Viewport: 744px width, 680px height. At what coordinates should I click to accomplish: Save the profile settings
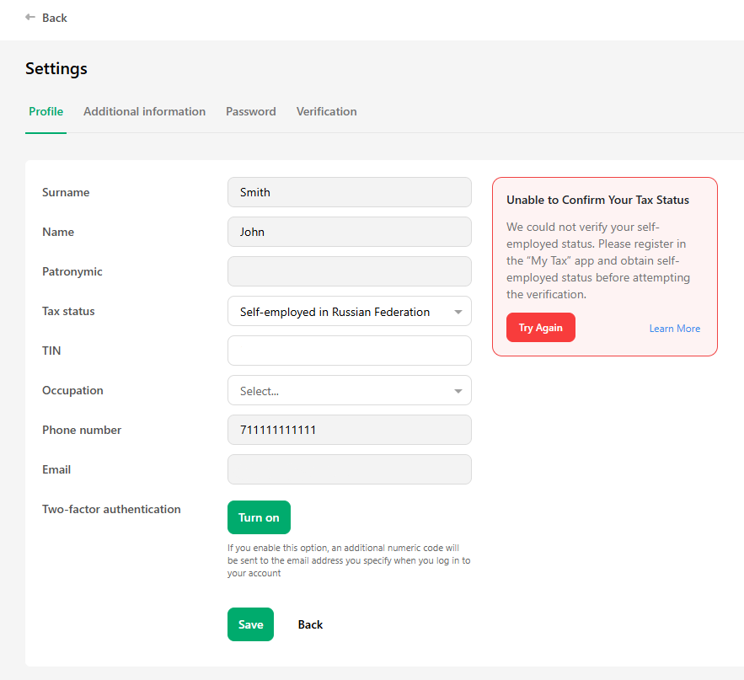[250, 624]
